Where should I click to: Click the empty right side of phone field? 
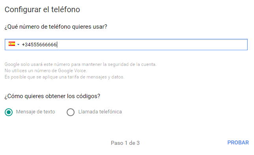[x=152, y=44]
